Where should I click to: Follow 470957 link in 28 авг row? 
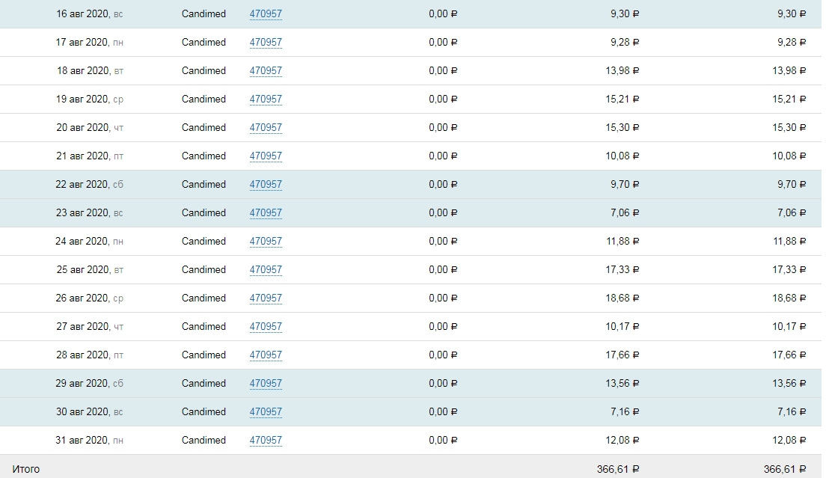(266, 355)
